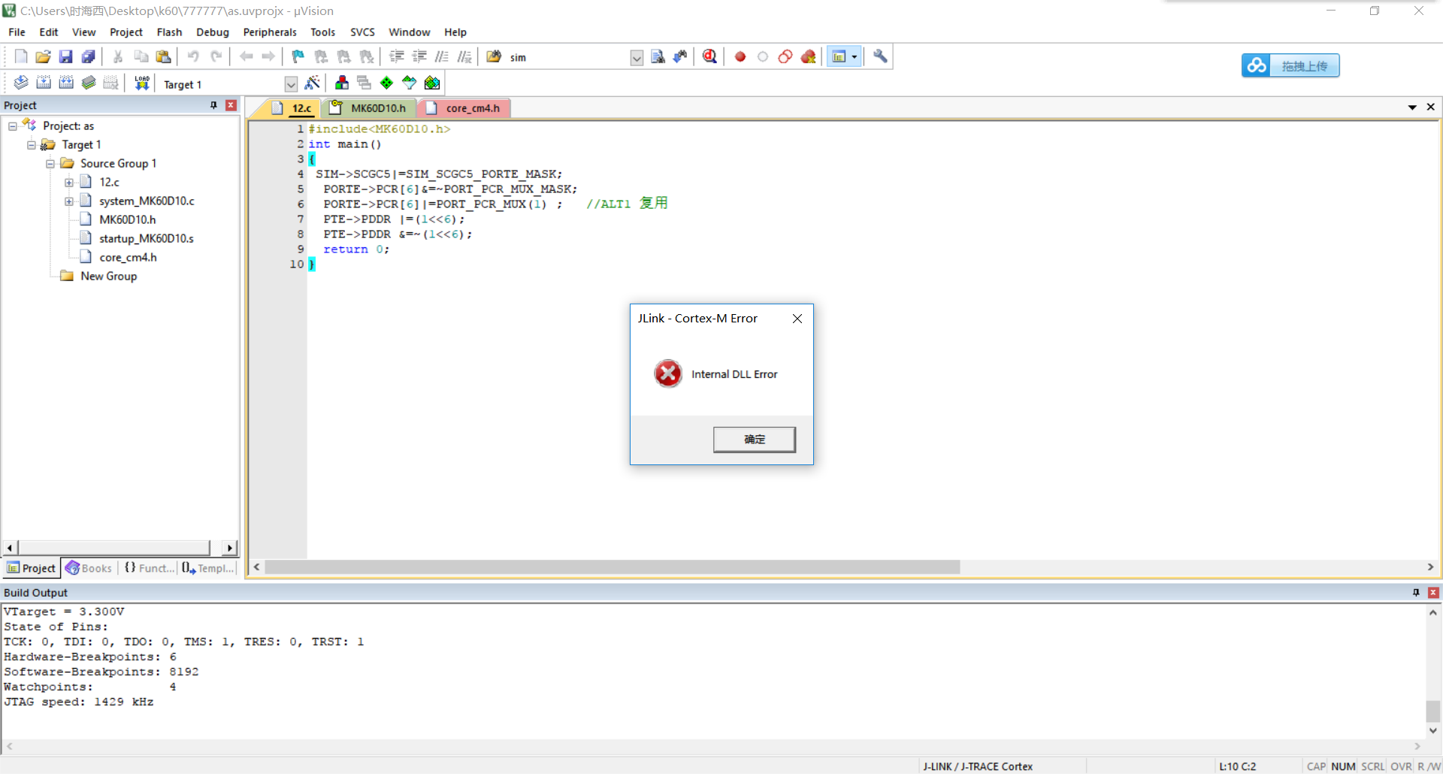Click the Rebuild all target files icon
This screenshot has width=1443, height=774.
pyautogui.click(x=66, y=83)
